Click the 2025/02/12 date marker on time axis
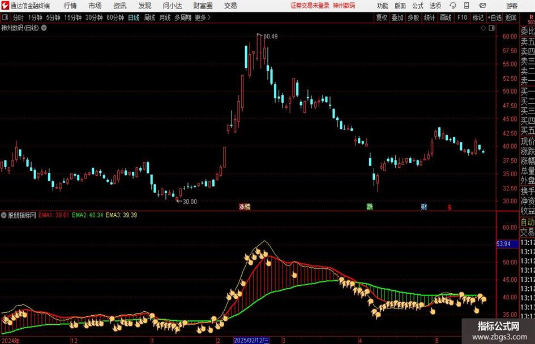This screenshot has width=535, height=344. (251, 340)
